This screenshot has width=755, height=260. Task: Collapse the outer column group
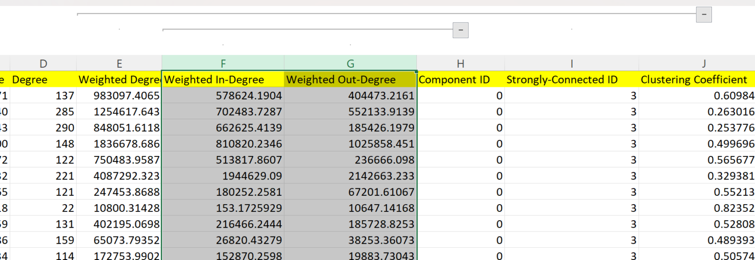coord(704,15)
